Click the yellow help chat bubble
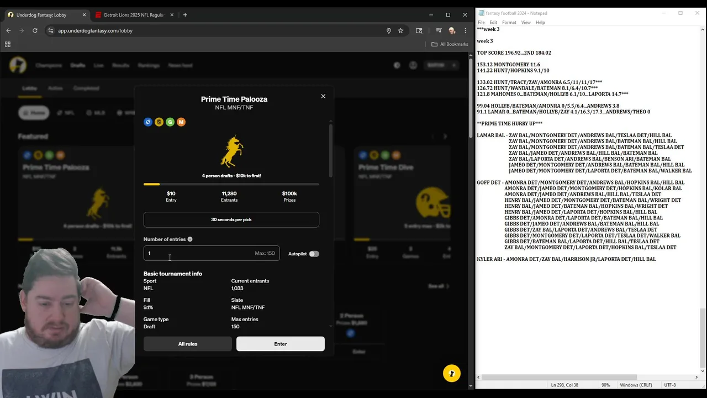 pyautogui.click(x=452, y=374)
